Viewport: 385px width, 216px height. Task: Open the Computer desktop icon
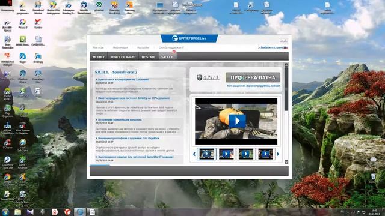tap(7, 6)
